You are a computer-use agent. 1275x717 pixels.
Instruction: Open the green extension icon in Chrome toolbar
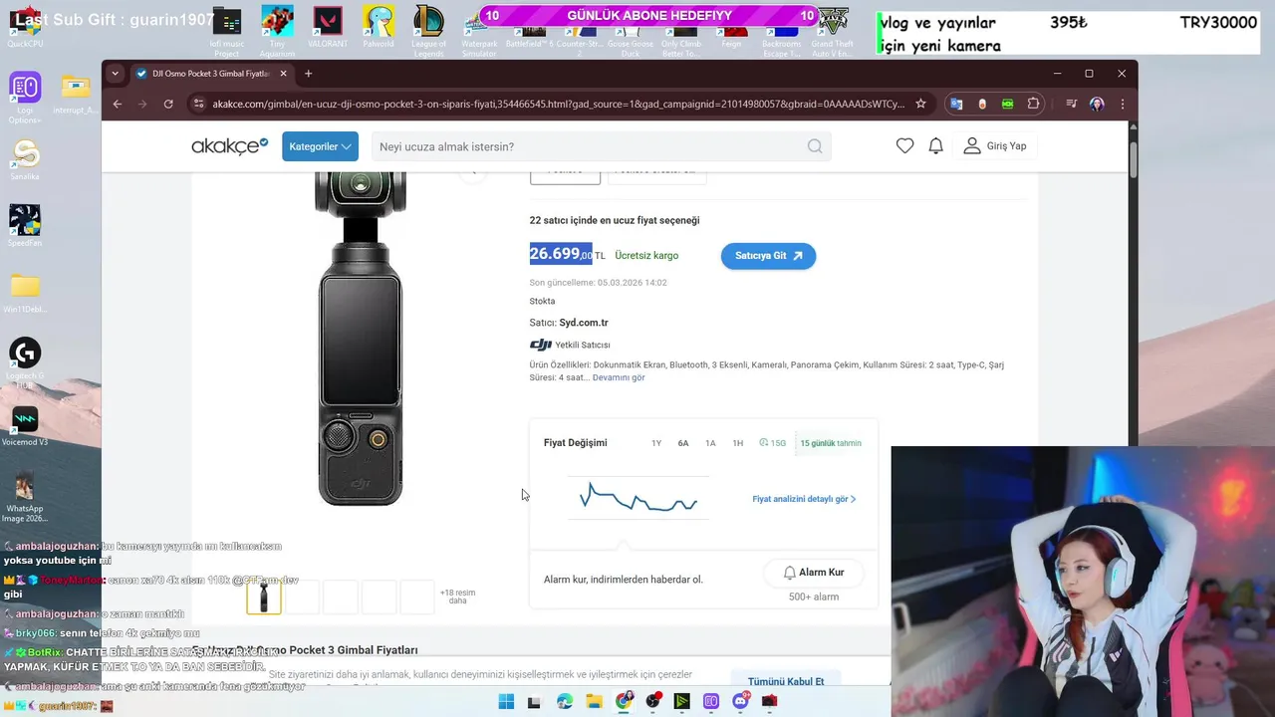[1008, 104]
